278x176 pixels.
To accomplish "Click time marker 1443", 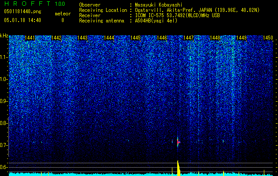I will pyautogui.click(x=83, y=38).
